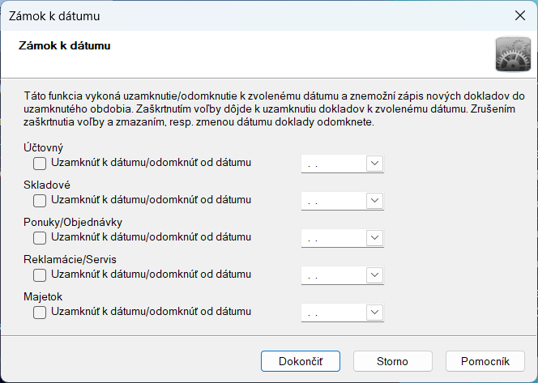Expand the Skladové date picker arrow
The height and width of the screenshot is (383, 538).
point(374,201)
